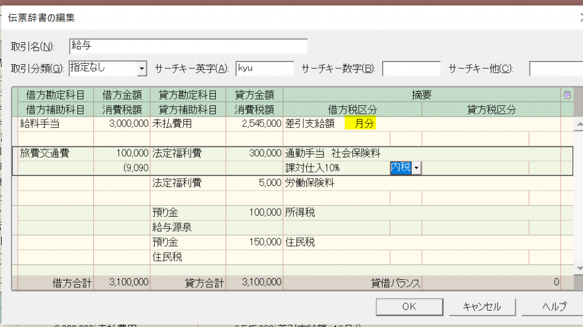This screenshot has height=327, width=583.
Task: Click the 取引名 input field containing 給与
Action: point(188,46)
